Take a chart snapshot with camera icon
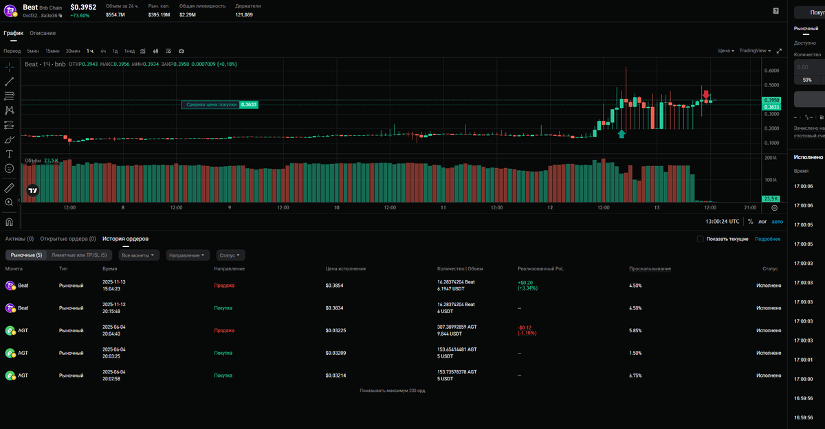The width and height of the screenshot is (825, 429). click(x=181, y=51)
